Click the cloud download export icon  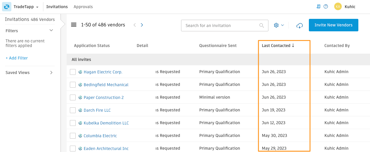tap(300, 26)
